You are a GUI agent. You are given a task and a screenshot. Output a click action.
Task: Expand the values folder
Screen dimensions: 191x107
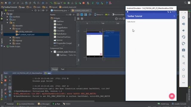10,43
